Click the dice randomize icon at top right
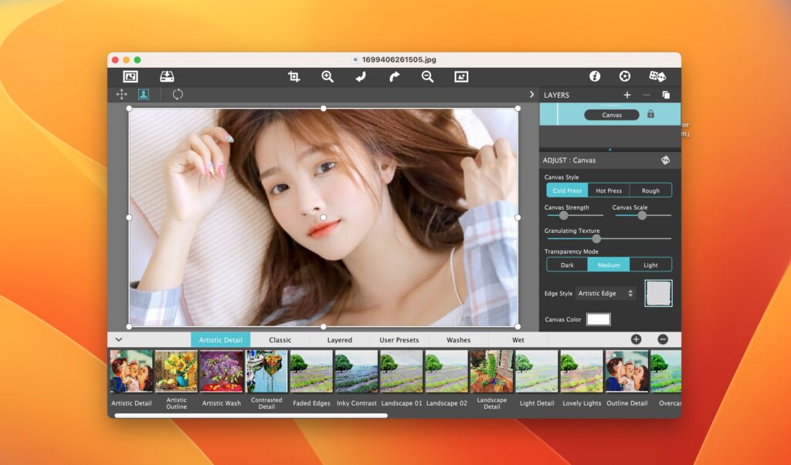The image size is (791, 465). [657, 76]
